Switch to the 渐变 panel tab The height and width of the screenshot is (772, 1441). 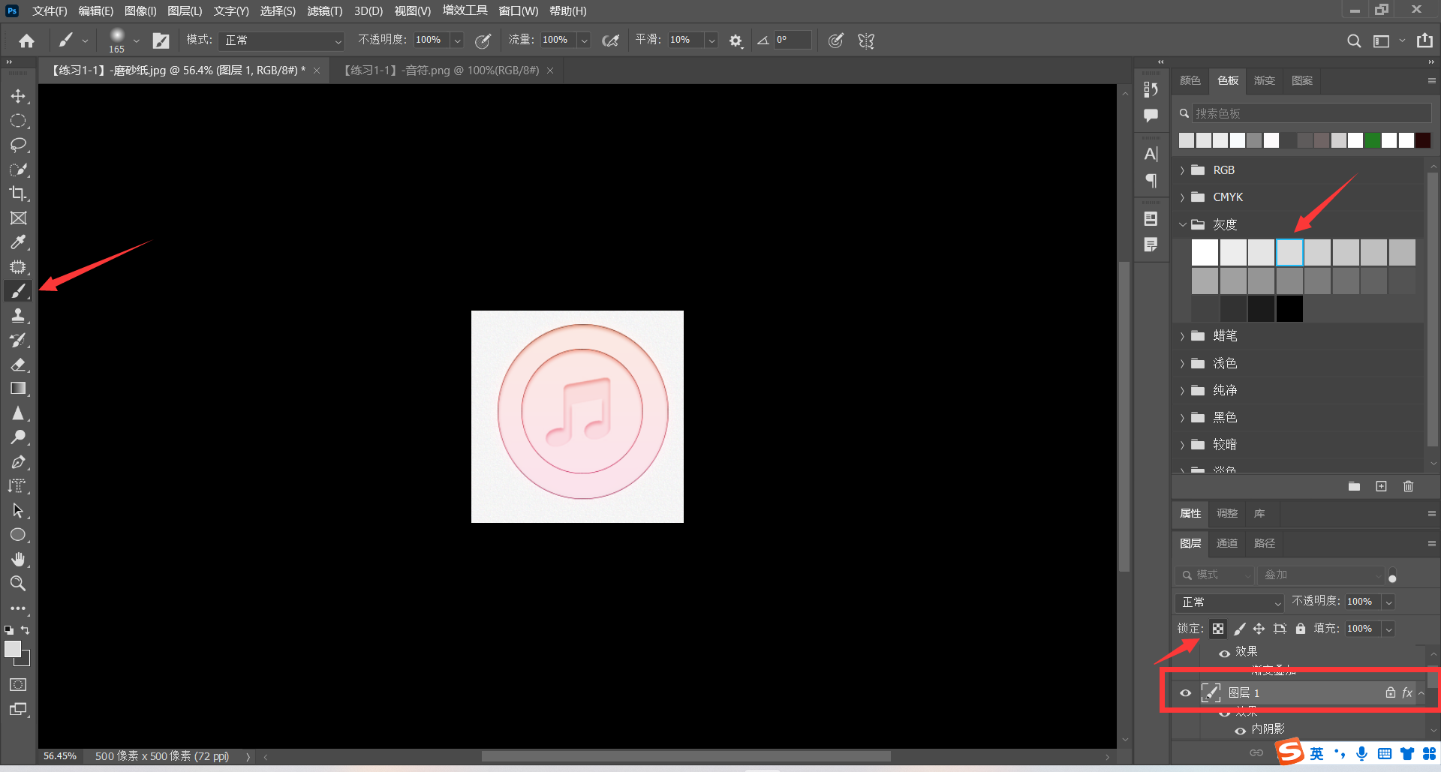tap(1265, 80)
